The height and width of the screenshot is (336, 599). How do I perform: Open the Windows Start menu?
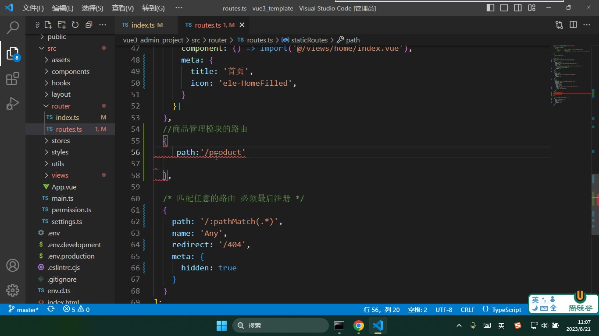(221, 325)
